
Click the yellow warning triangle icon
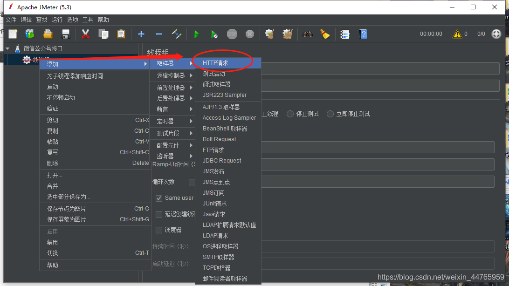click(x=457, y=34)
